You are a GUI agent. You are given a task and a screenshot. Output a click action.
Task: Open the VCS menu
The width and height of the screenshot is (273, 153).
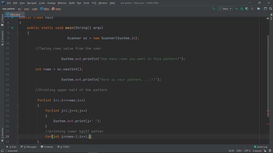(94, 3)
